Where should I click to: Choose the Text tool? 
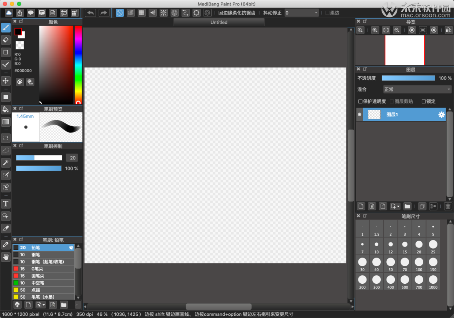pyautogui.click(x=5, y=204)
